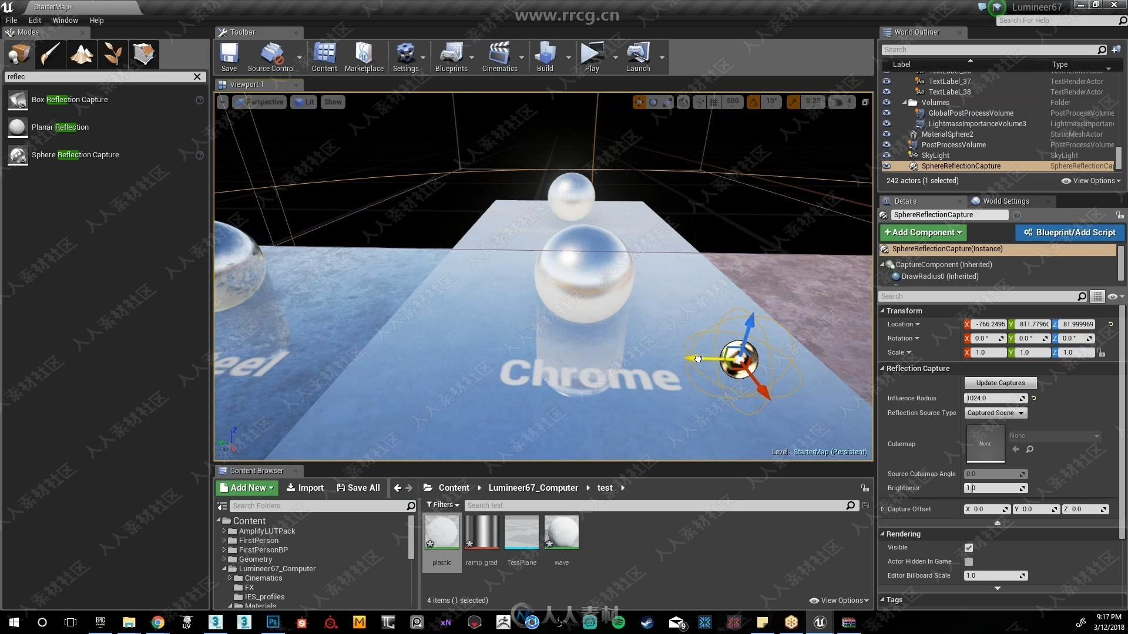The height and width of the screenshot is (634, 1128).
Task: Click the Update Captures button
Action: [1000, 383]
